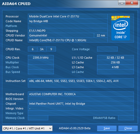
Task: Click the empty Bus Speed field
Action: [x=41, y=72]
